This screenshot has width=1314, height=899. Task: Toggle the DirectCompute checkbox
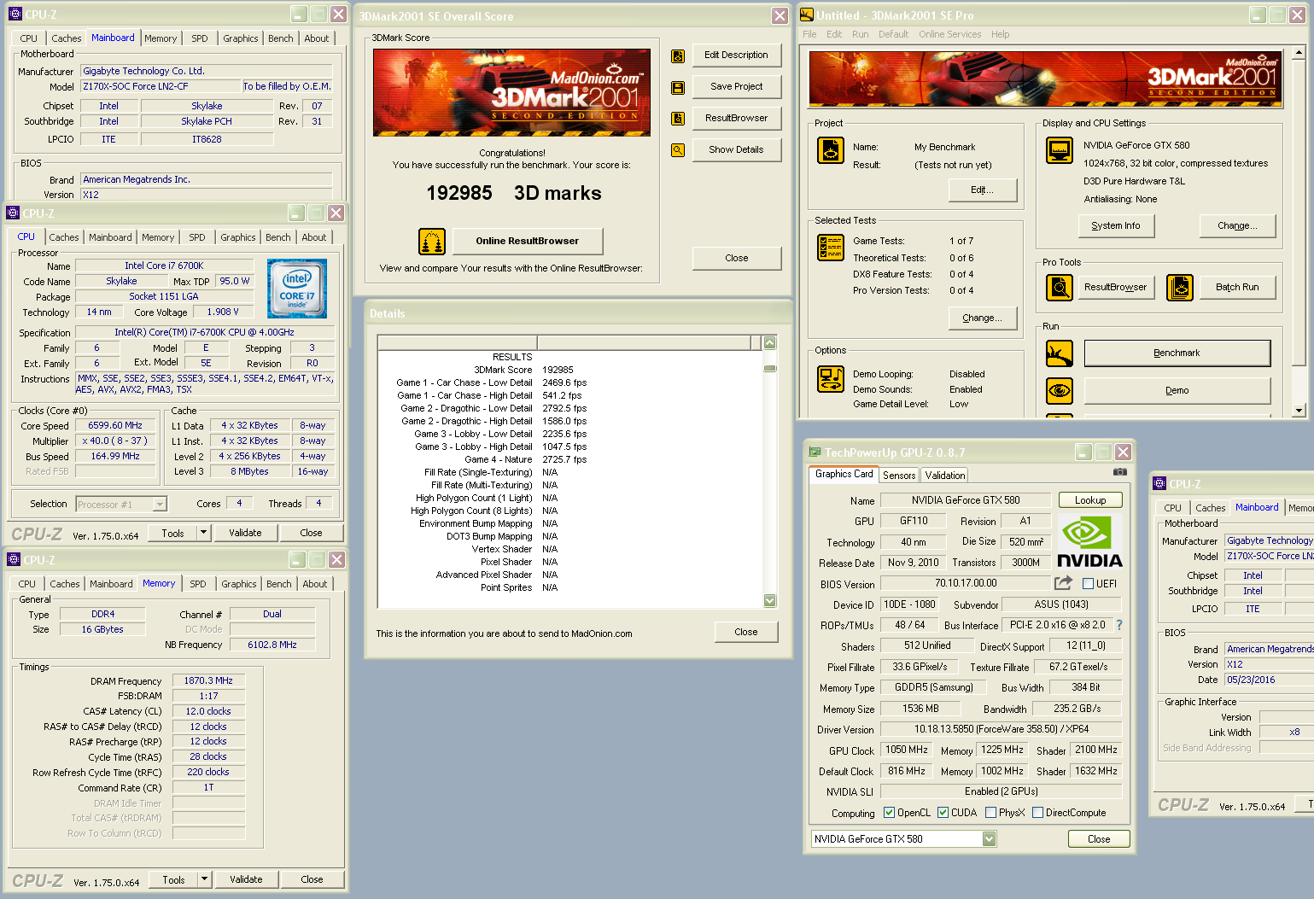(1037, 813)
